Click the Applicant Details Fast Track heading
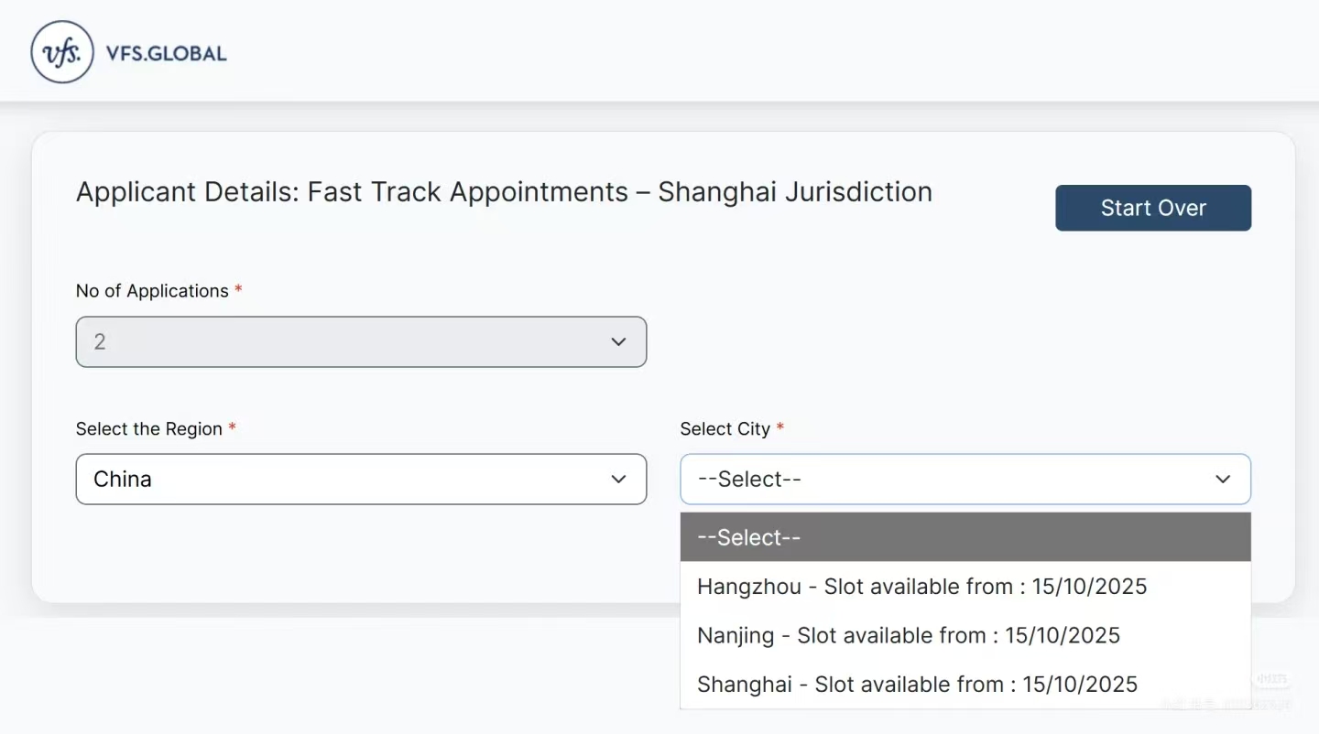The height and width of the screenshot is (734, 1319). click(x=504, y=192)
